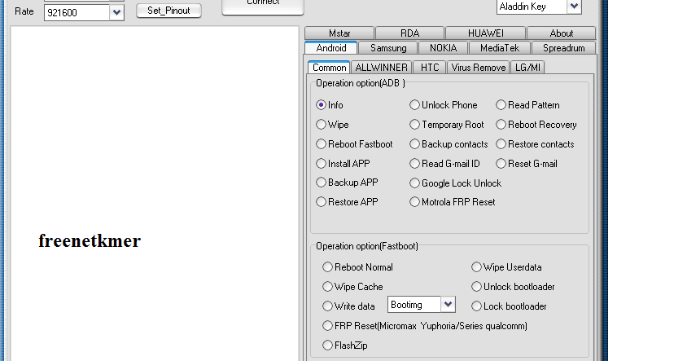The width and height of the screenshot is (687, 361).
Task: Click the Set_Pinout button
Action: click(168, 11)
